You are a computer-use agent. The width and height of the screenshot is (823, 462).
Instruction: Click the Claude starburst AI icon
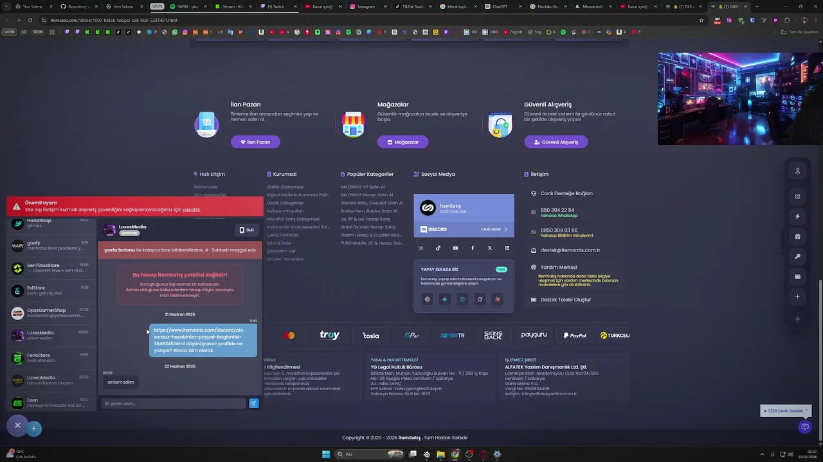497,299
